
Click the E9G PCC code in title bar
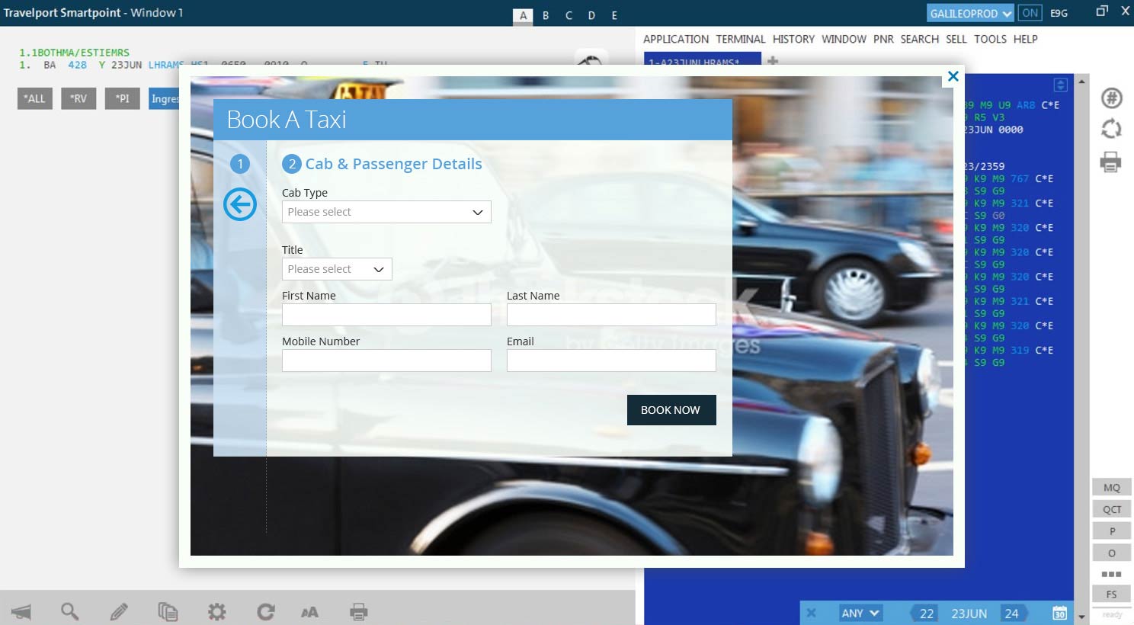point(1059,13)
